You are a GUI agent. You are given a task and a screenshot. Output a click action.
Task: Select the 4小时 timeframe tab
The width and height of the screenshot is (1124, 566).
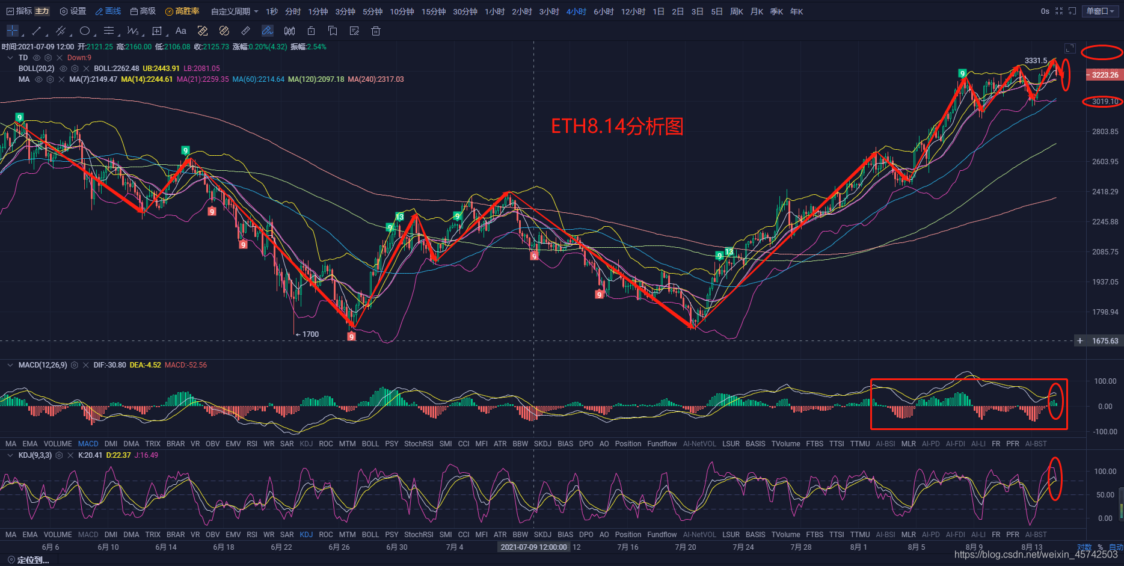[x=576, y=11]
